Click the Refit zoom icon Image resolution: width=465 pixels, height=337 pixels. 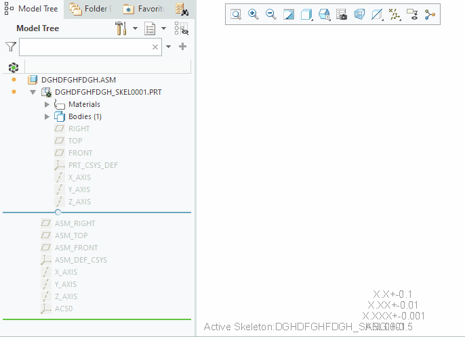[236, 14]
